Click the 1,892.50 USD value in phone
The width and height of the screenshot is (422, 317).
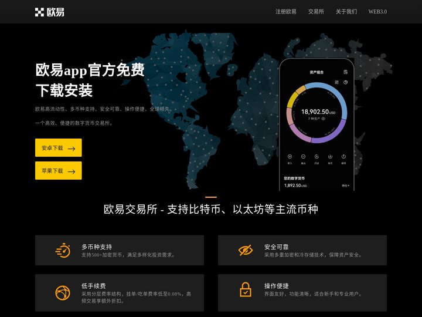click(295, 186)
